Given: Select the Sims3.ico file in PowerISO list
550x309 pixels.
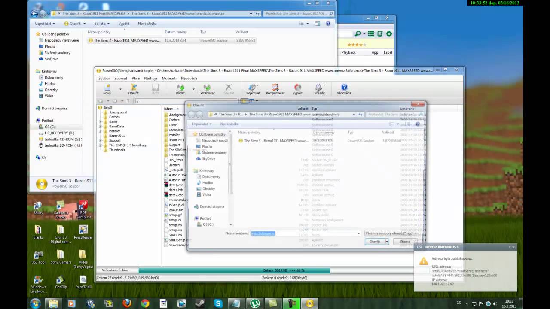Looking at the screenshot, I should point(175,235).
